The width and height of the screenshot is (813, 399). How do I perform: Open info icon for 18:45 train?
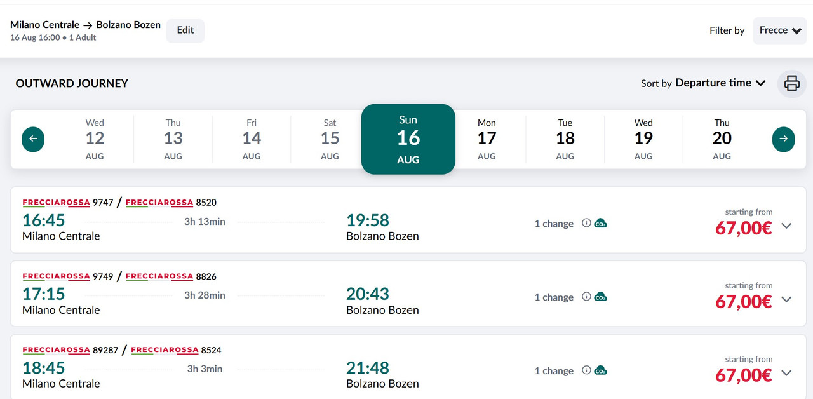coord(586,370)
